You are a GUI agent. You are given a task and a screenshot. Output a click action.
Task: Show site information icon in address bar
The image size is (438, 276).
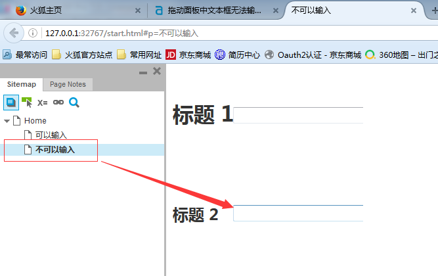coord(33,33)
